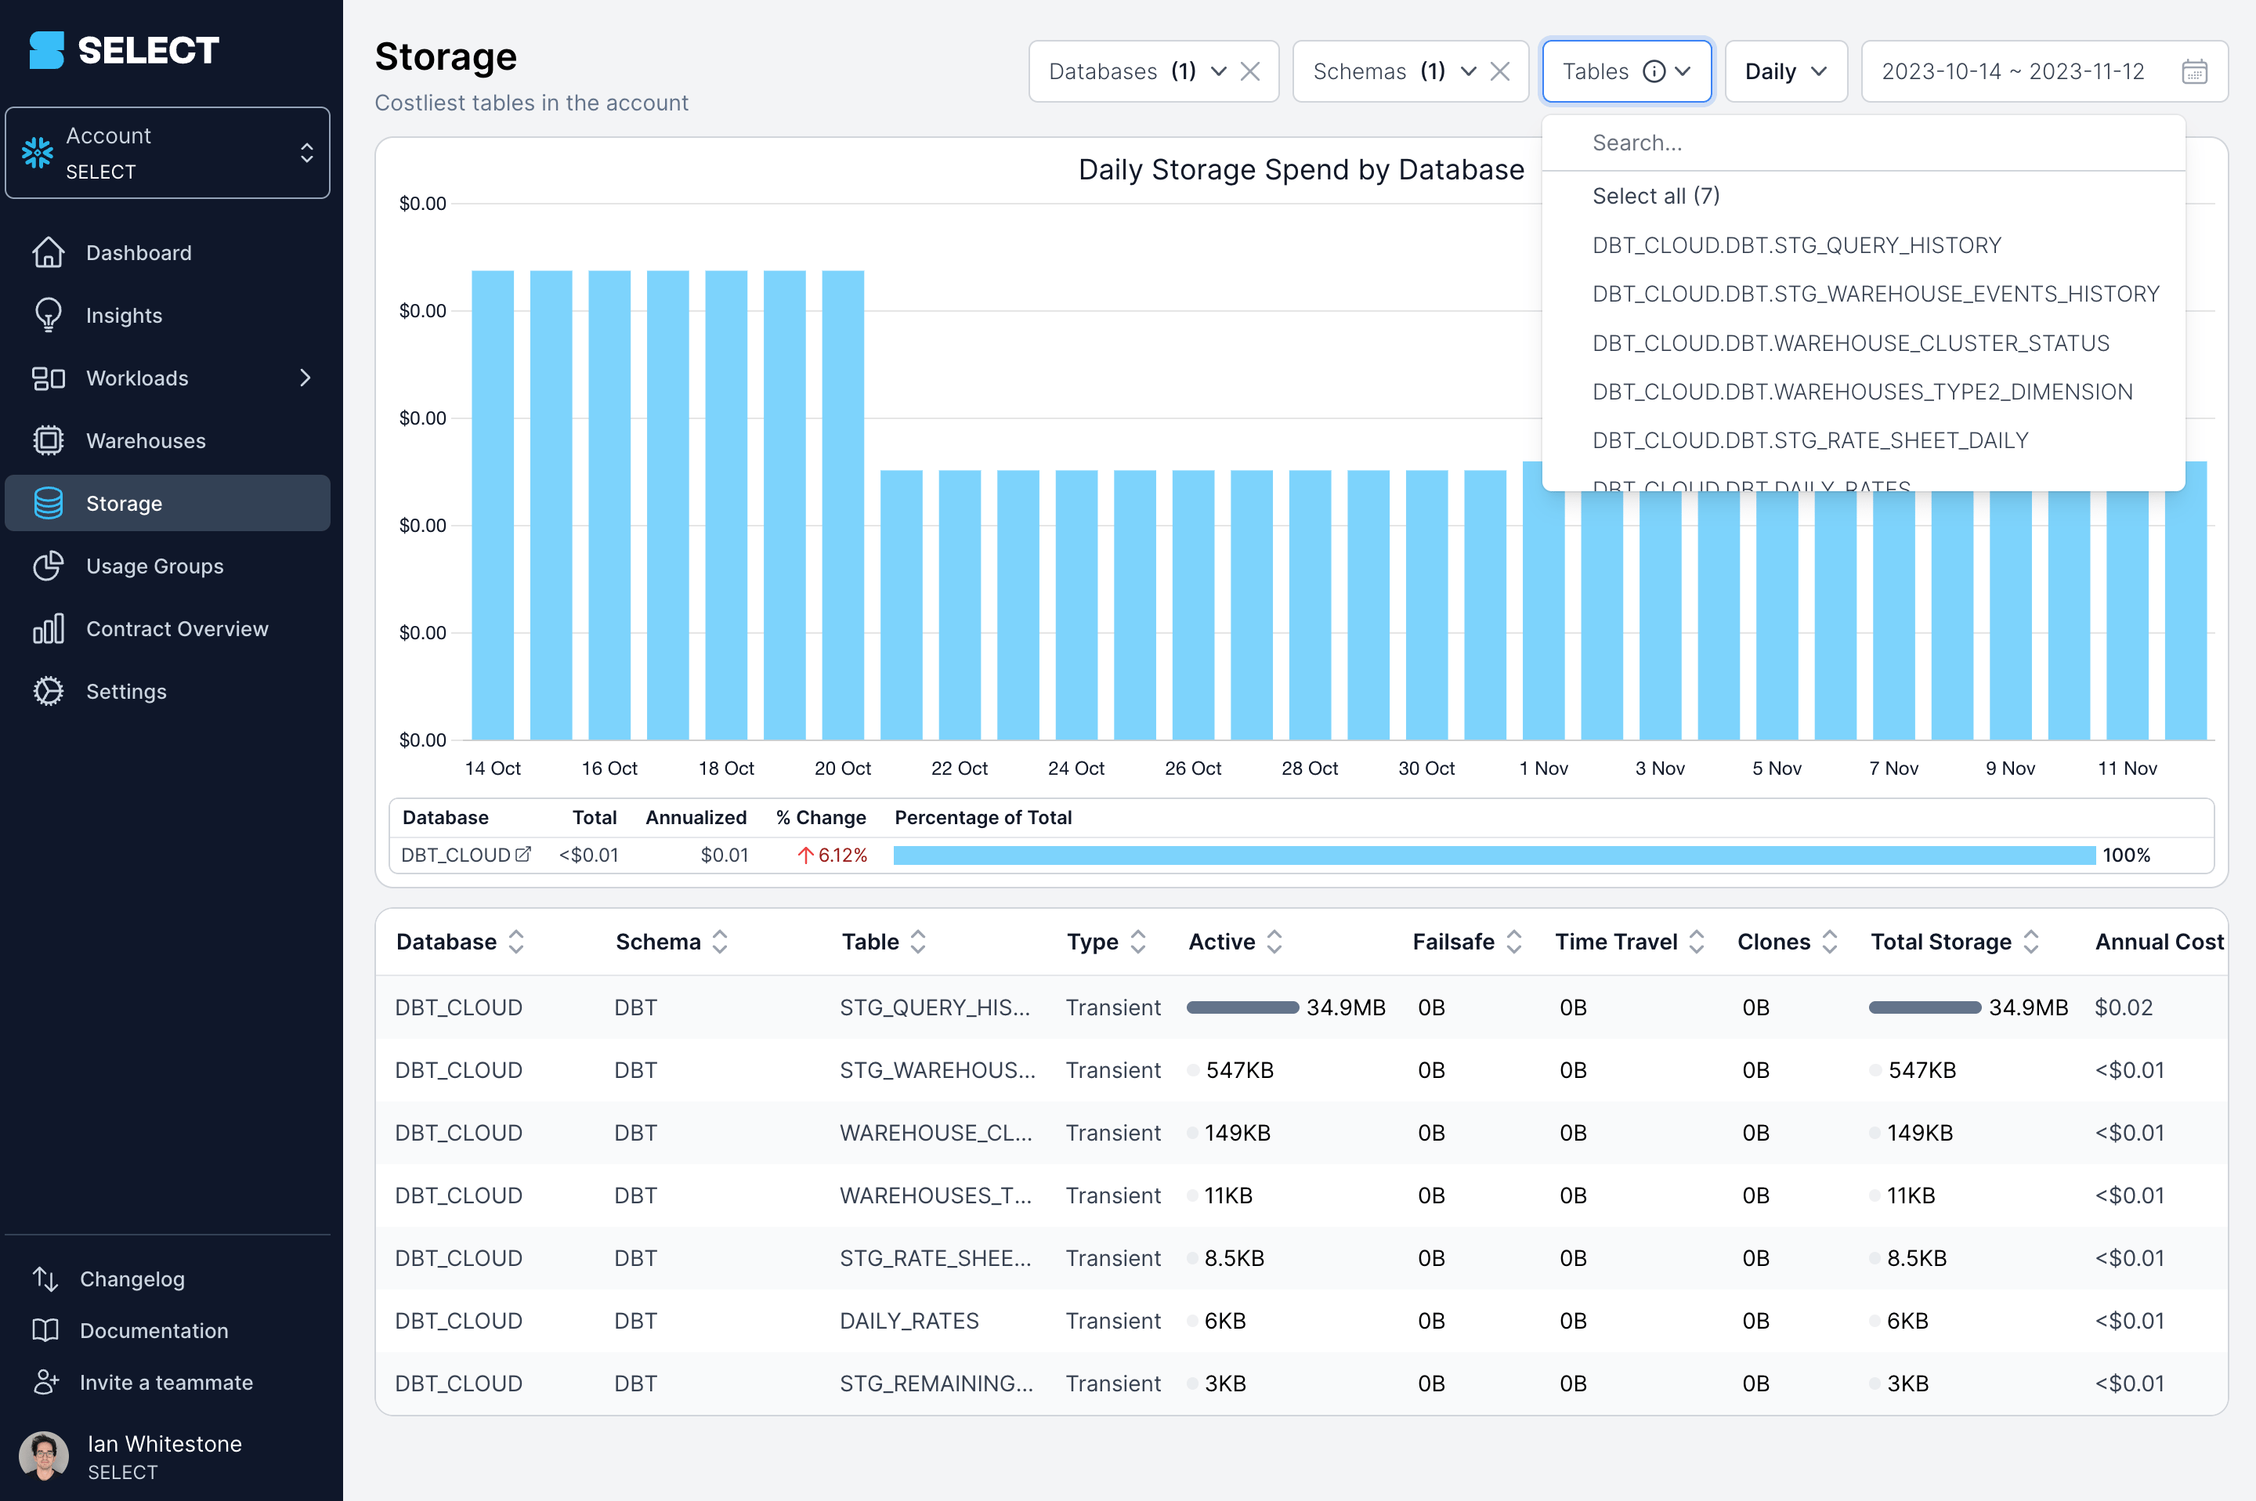The image size is (2256, 1501).
Task: Click the Insights lightbulb icon
Action: (x=48, y=315)
